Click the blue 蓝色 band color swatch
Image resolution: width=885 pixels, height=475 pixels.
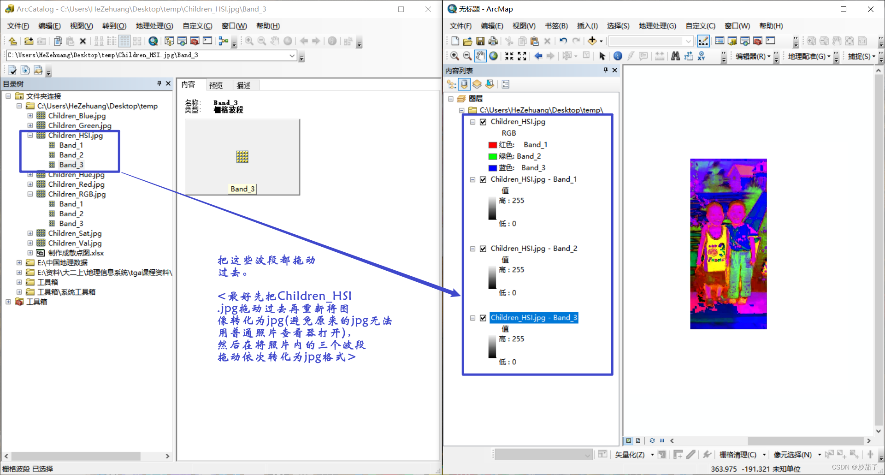point(493,168)
